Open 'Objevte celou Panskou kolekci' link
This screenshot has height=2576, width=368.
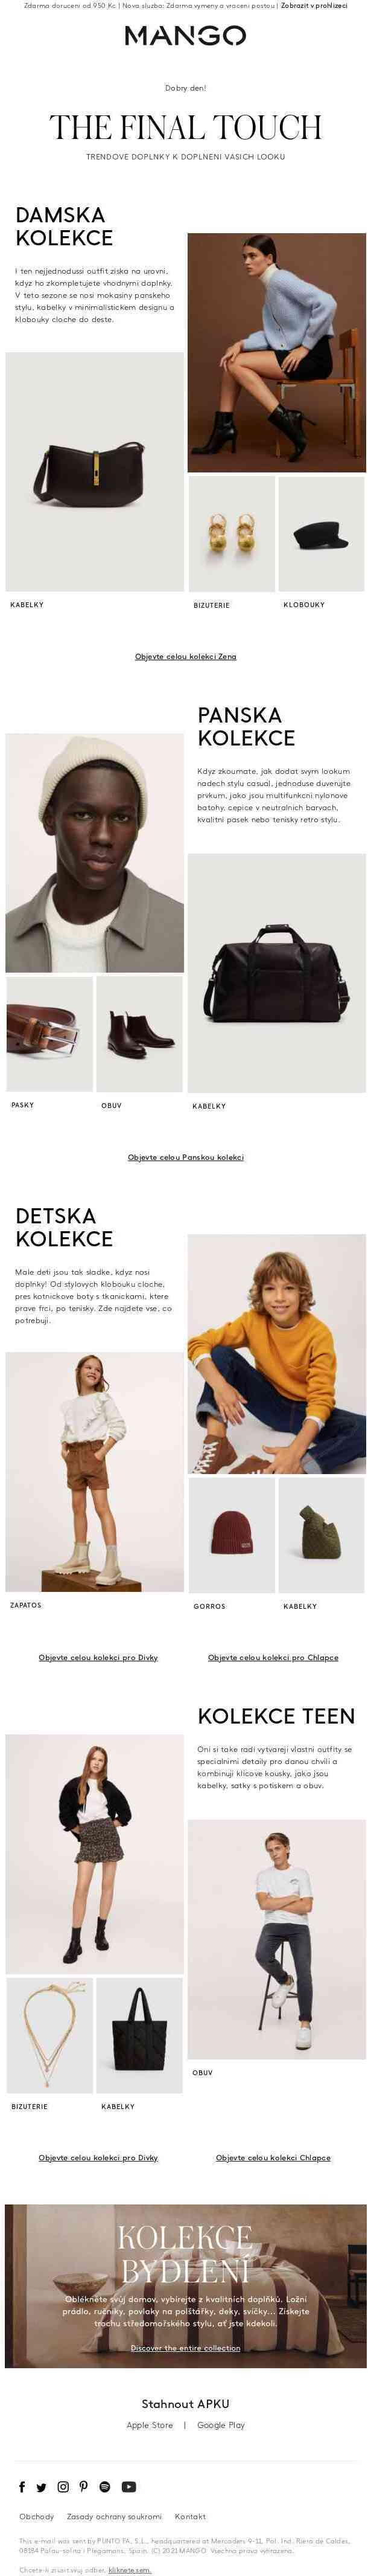pos(185,1157)
